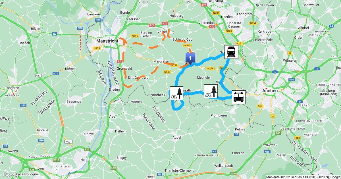Image resolution: width=341 pixels, height=179 pixels.
Task: Click the picnic forest icon near Noorbeek
Action: (176, 93)
